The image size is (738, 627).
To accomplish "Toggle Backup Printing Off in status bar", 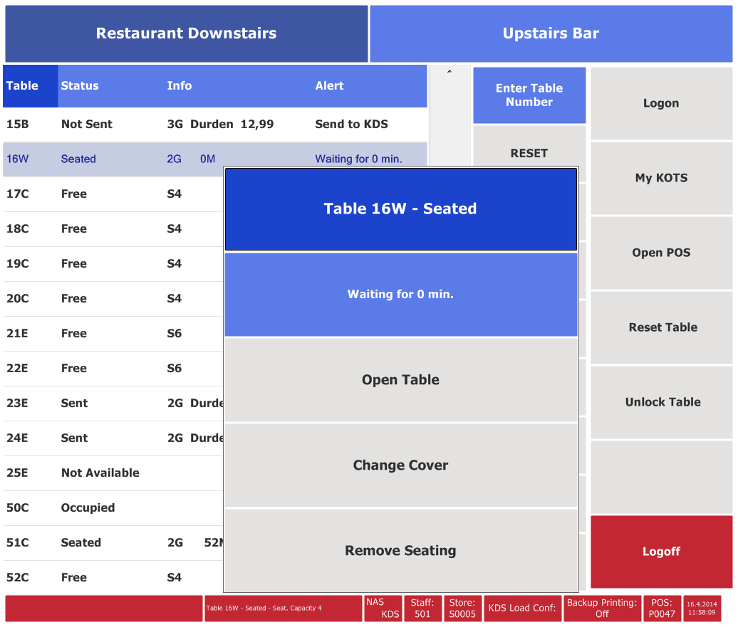I will [x=602, y=608].
